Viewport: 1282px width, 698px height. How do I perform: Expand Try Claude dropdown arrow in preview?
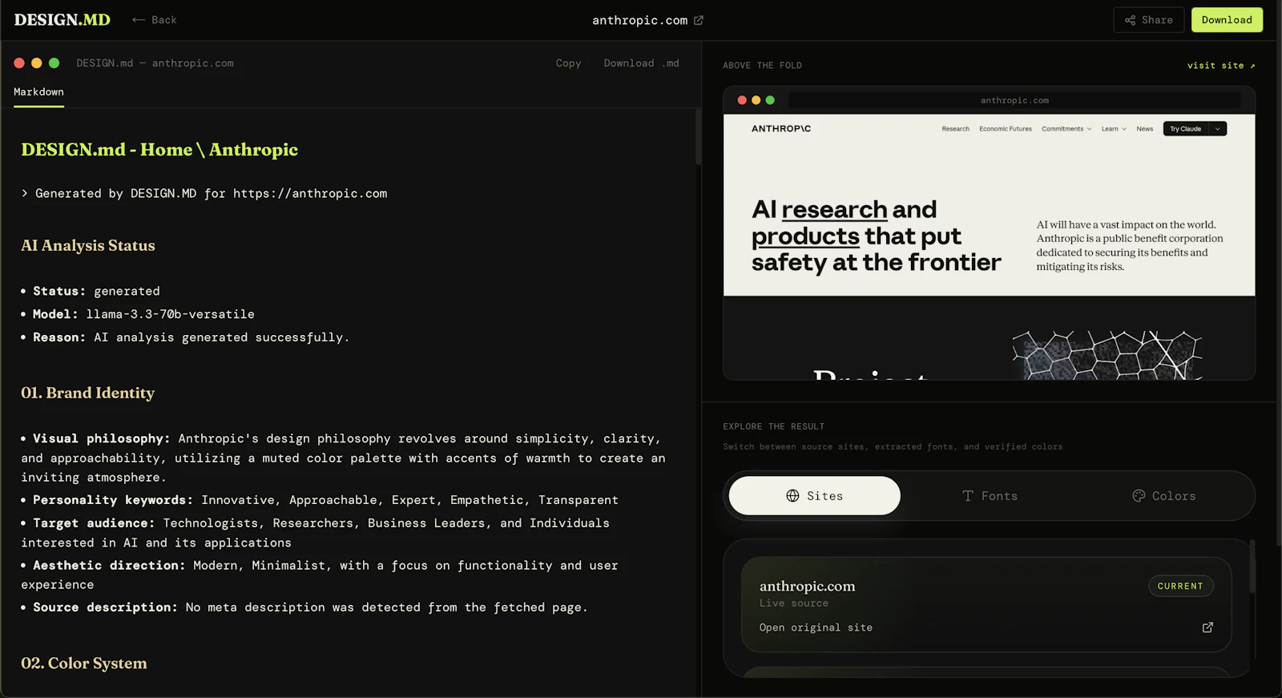tap(1218, 129)
